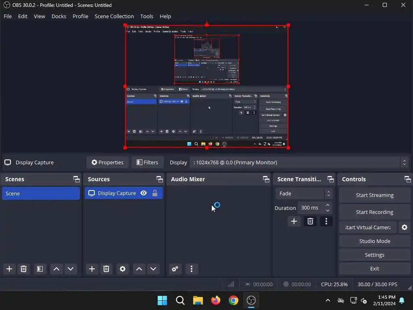413x310 pixels.
Task: Undock the Audio Mixer panel
Action: (266, 179)
